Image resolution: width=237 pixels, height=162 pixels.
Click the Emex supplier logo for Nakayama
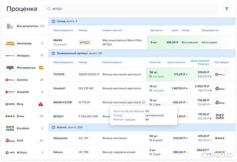click(220, 138)
